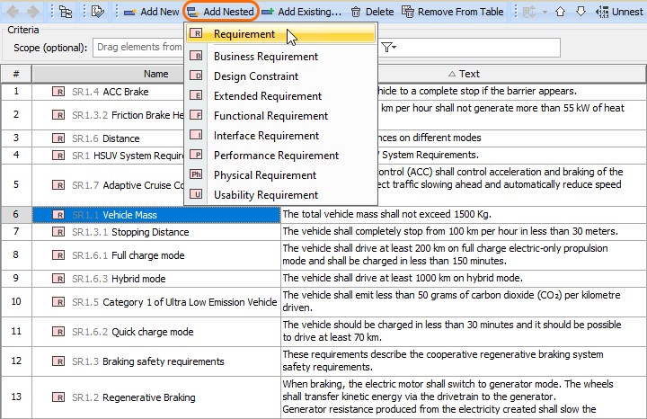
Task: Choose Design Constraint from the menu
Action: click(x=256, y=76)
